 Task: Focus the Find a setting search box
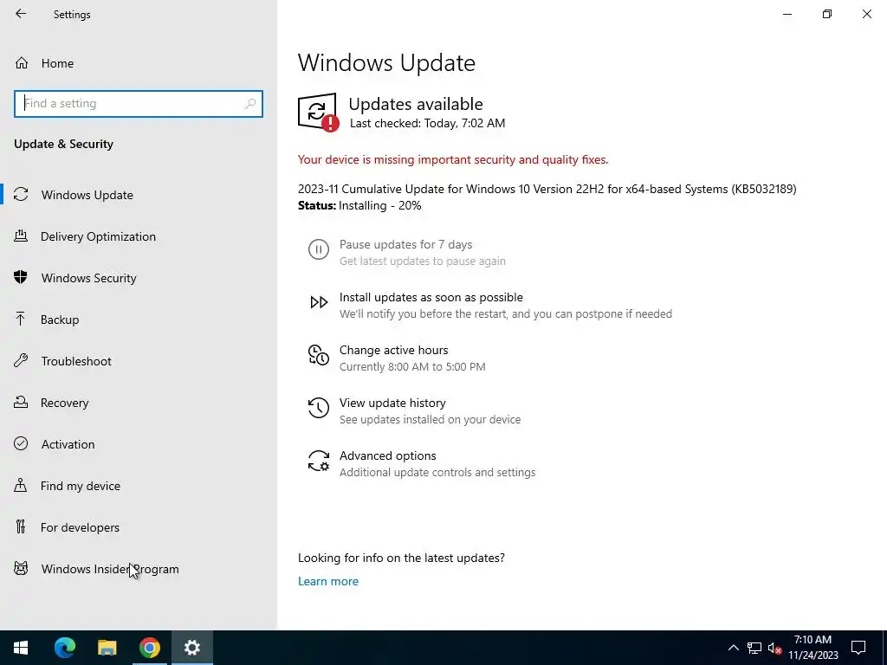coord(139,104)
